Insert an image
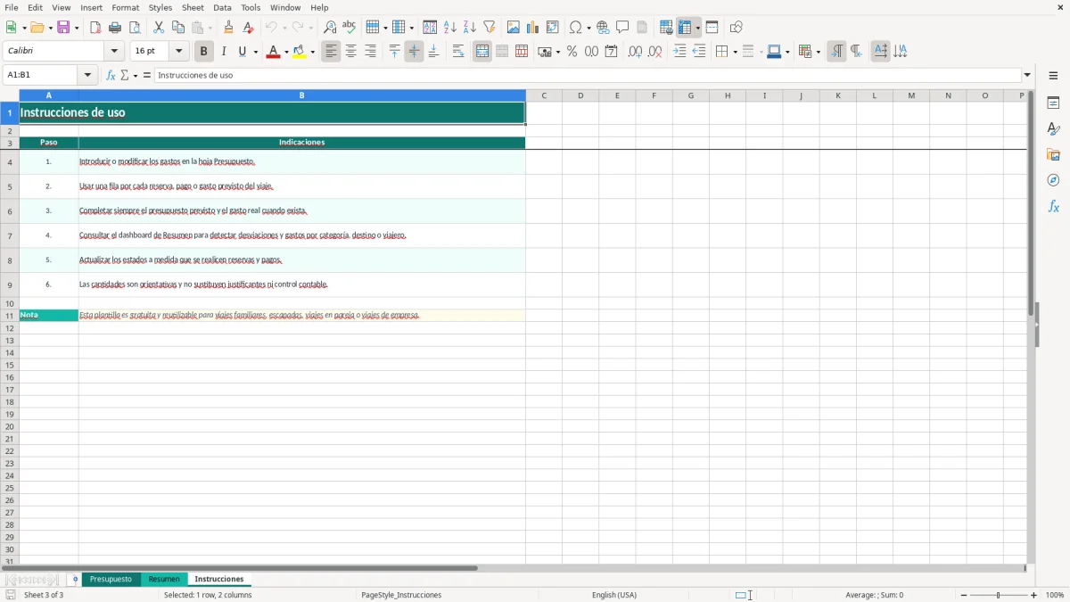 (514, 28)
